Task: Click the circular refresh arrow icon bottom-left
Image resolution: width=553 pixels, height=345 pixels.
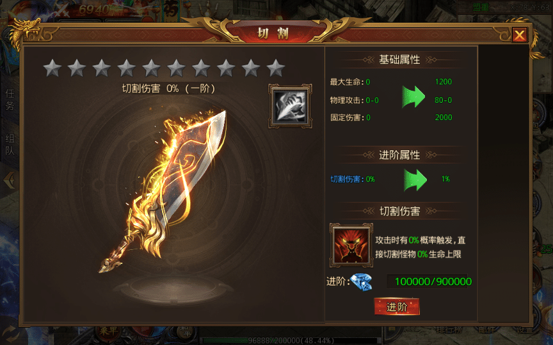Action: (x=10, y=333)
